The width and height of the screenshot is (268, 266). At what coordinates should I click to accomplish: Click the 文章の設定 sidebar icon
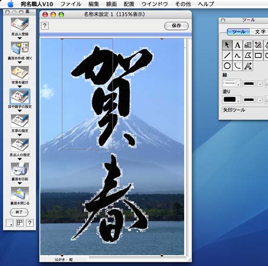click(x=20, y=121)
